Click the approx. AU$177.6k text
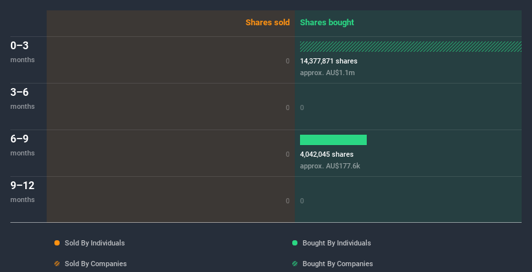532x272 pixels. pos(330,166)
